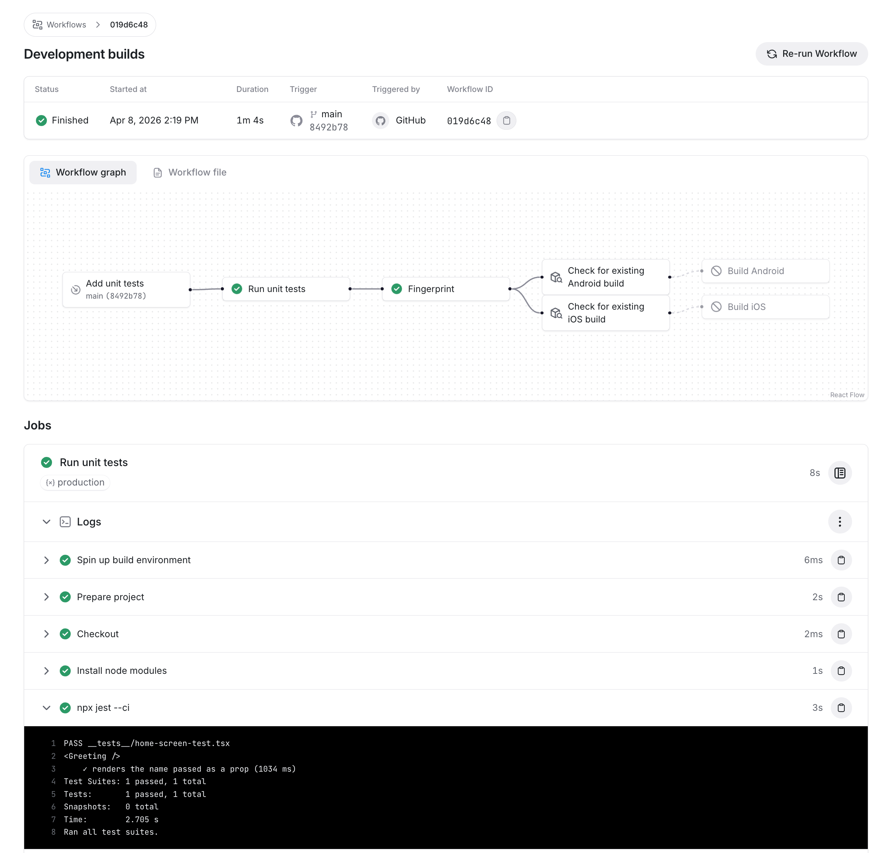
Task: Click the iOS build search package icon
Action: [x=556, y=313]
